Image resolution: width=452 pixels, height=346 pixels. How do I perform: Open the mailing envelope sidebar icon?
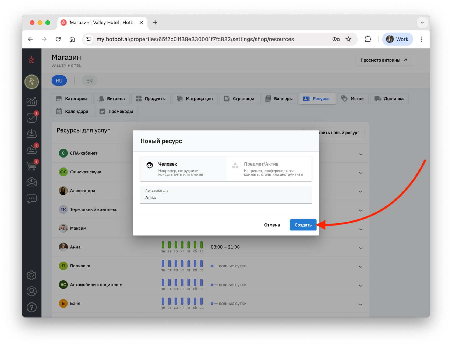32,182
